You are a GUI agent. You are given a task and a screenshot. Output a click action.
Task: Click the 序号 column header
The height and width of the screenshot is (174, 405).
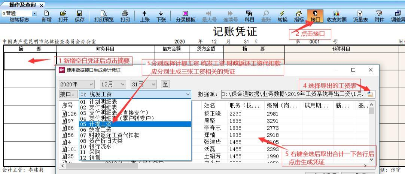(70, 105)
